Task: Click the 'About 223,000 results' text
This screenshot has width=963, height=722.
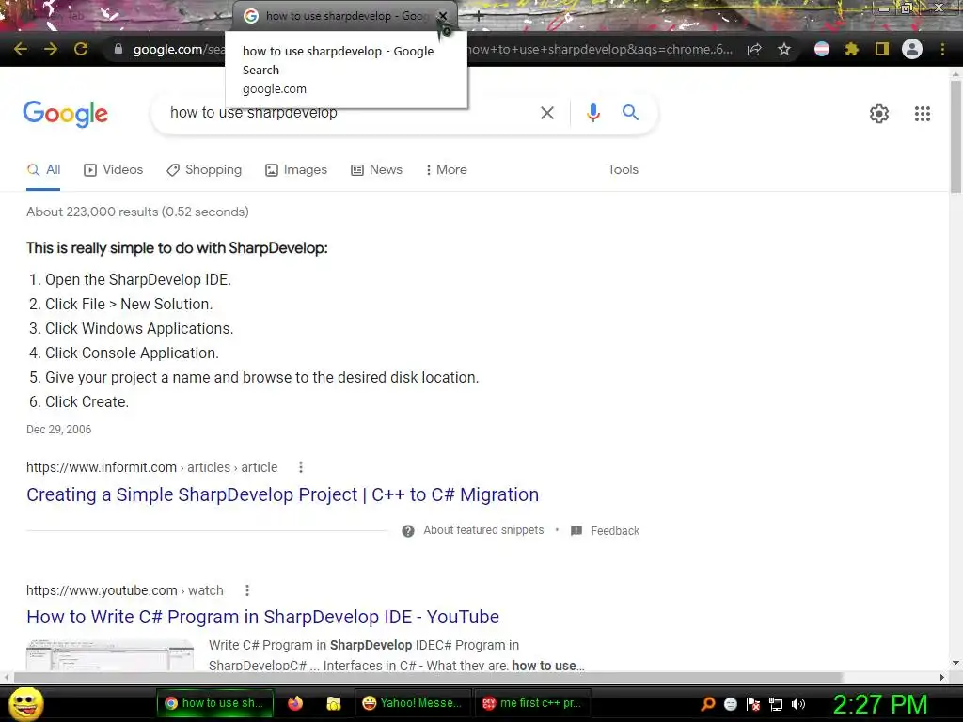Action: tap(137, 212)
